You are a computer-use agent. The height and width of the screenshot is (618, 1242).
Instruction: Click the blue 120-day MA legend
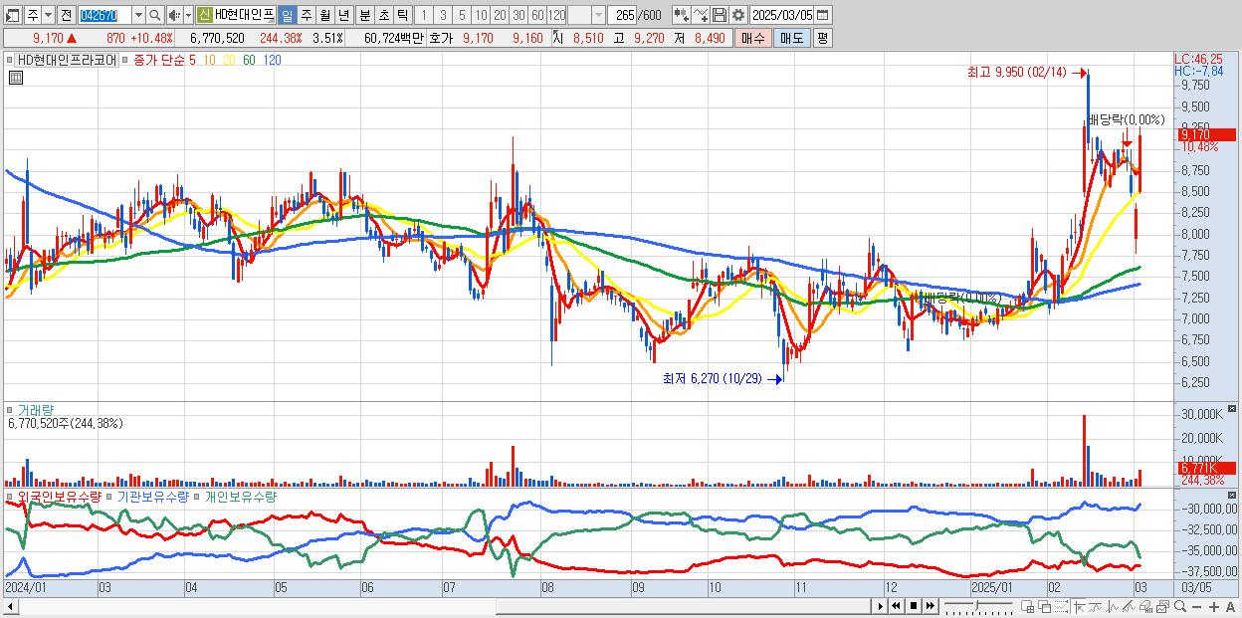tap(271, 60)
